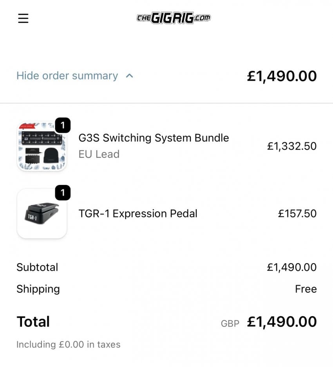Screen dimensions: 333x367
Task: Click the £157.50 pedal price
Action: pos(297,213)
